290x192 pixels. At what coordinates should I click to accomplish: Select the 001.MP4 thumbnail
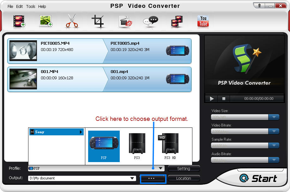click(x=23, y=79)
